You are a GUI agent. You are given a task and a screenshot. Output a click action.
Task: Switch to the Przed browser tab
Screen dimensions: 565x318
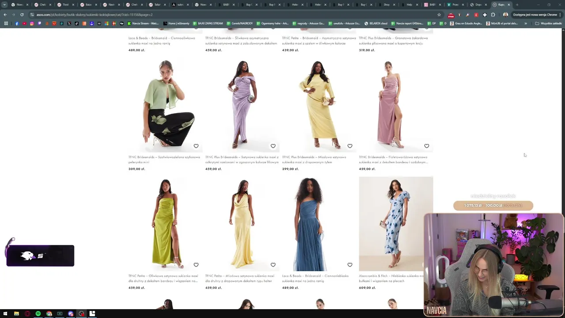(455, 4)
